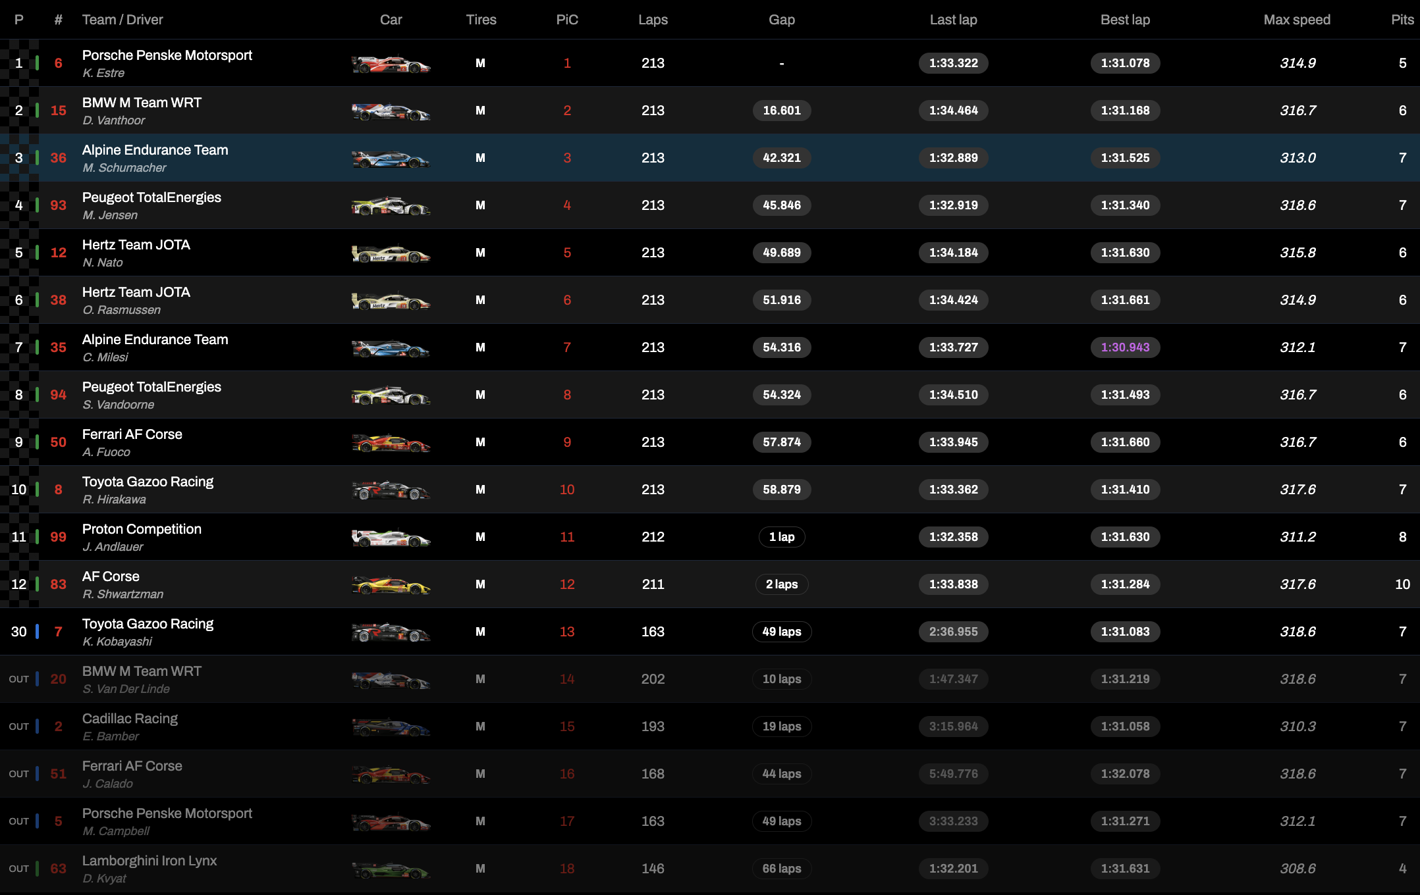The height and width of the screenshot is (895, 1420).
Task: Open the Cadillac Racing E. Bamber entry
Action: tap(710, 727)
